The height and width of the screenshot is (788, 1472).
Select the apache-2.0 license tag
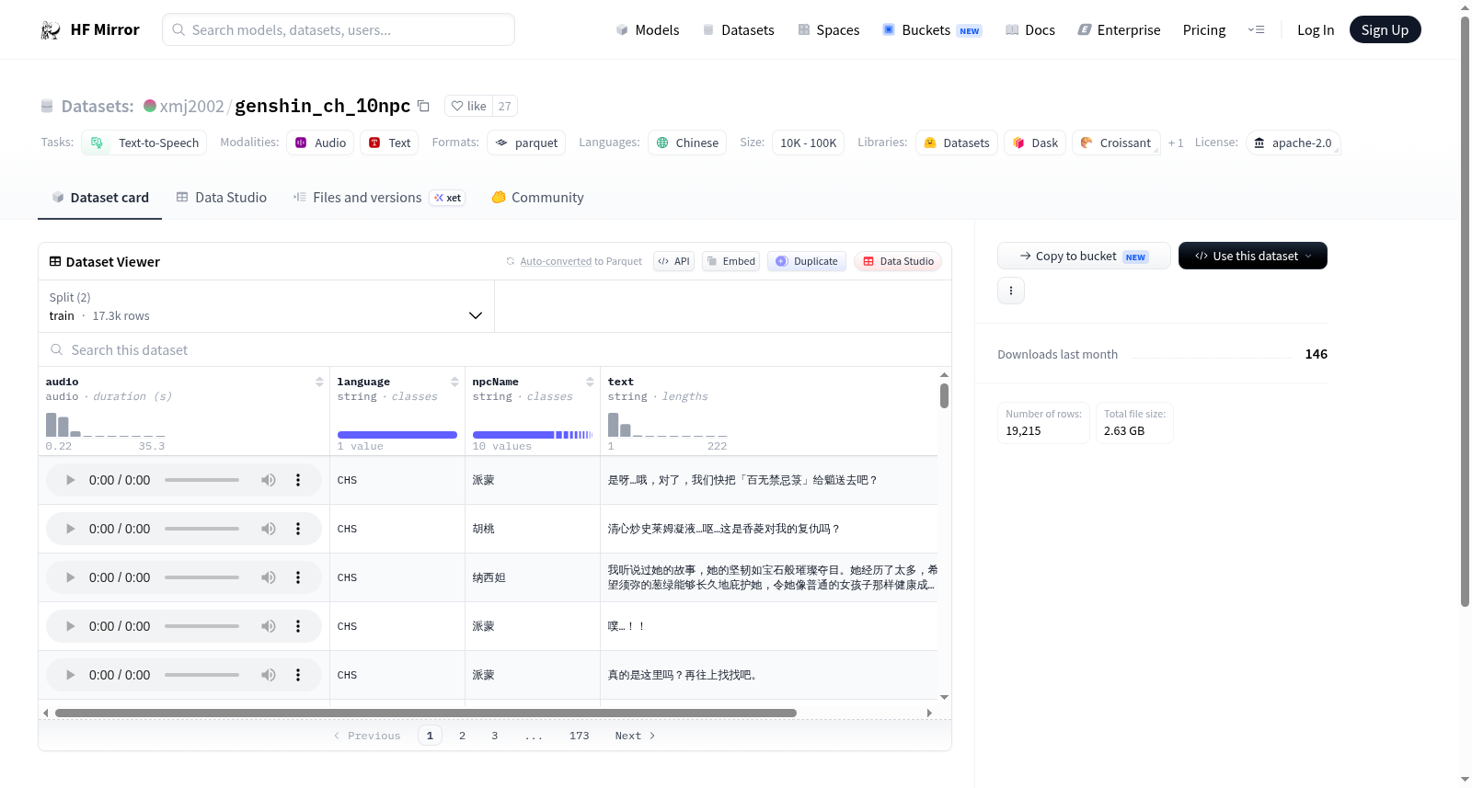coord(1293,143)
